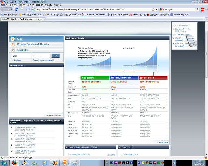Open the orange info 'i' taskbar icon

[55, 163]
